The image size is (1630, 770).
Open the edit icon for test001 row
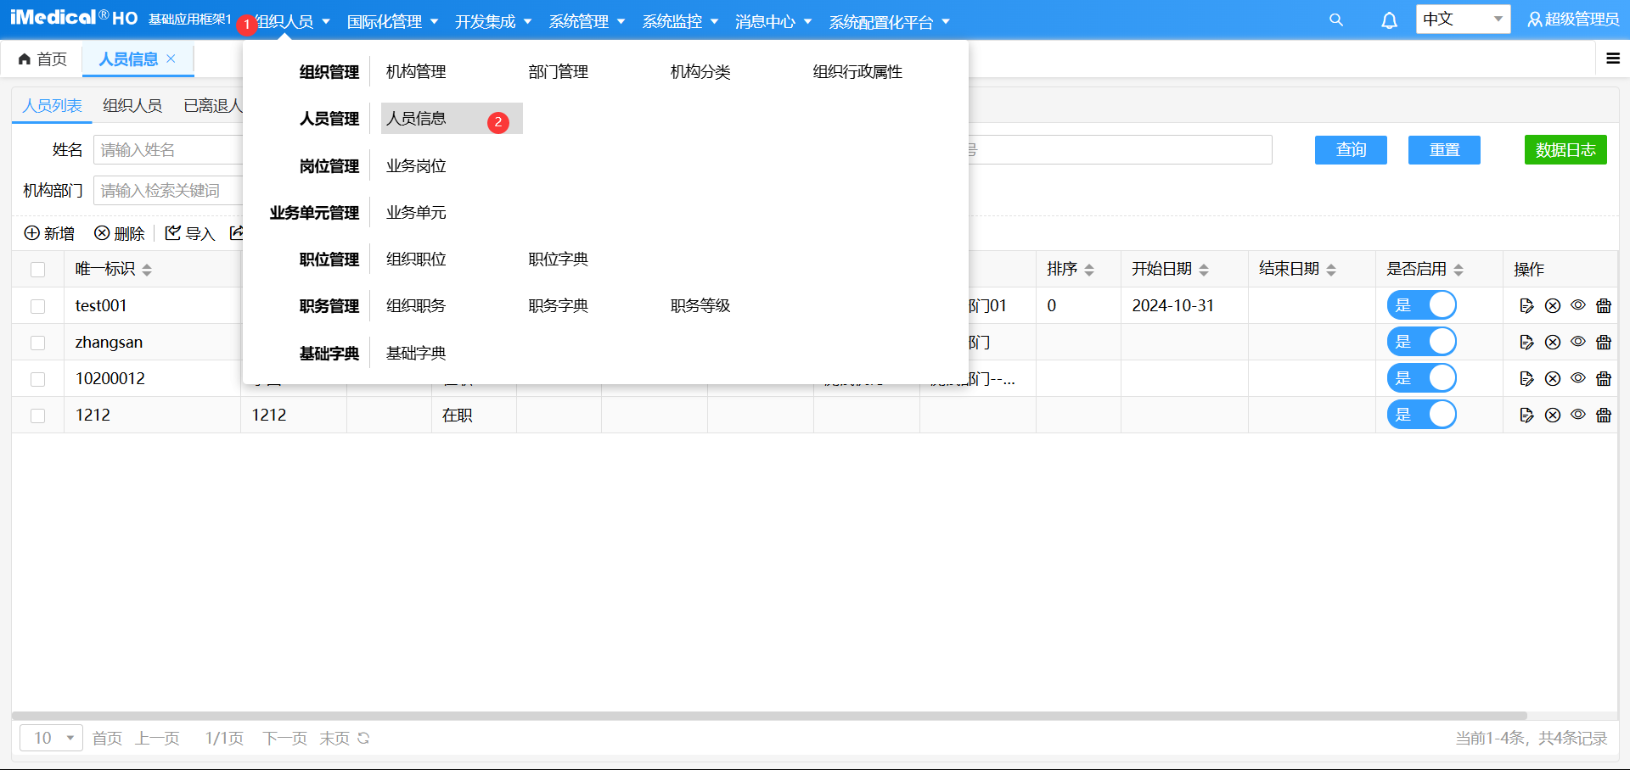coord(1526,305)
